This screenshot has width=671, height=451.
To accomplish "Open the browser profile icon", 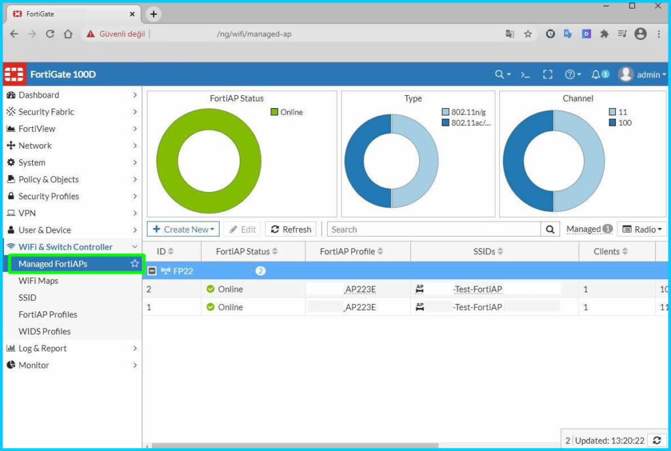I will (641, 34).
